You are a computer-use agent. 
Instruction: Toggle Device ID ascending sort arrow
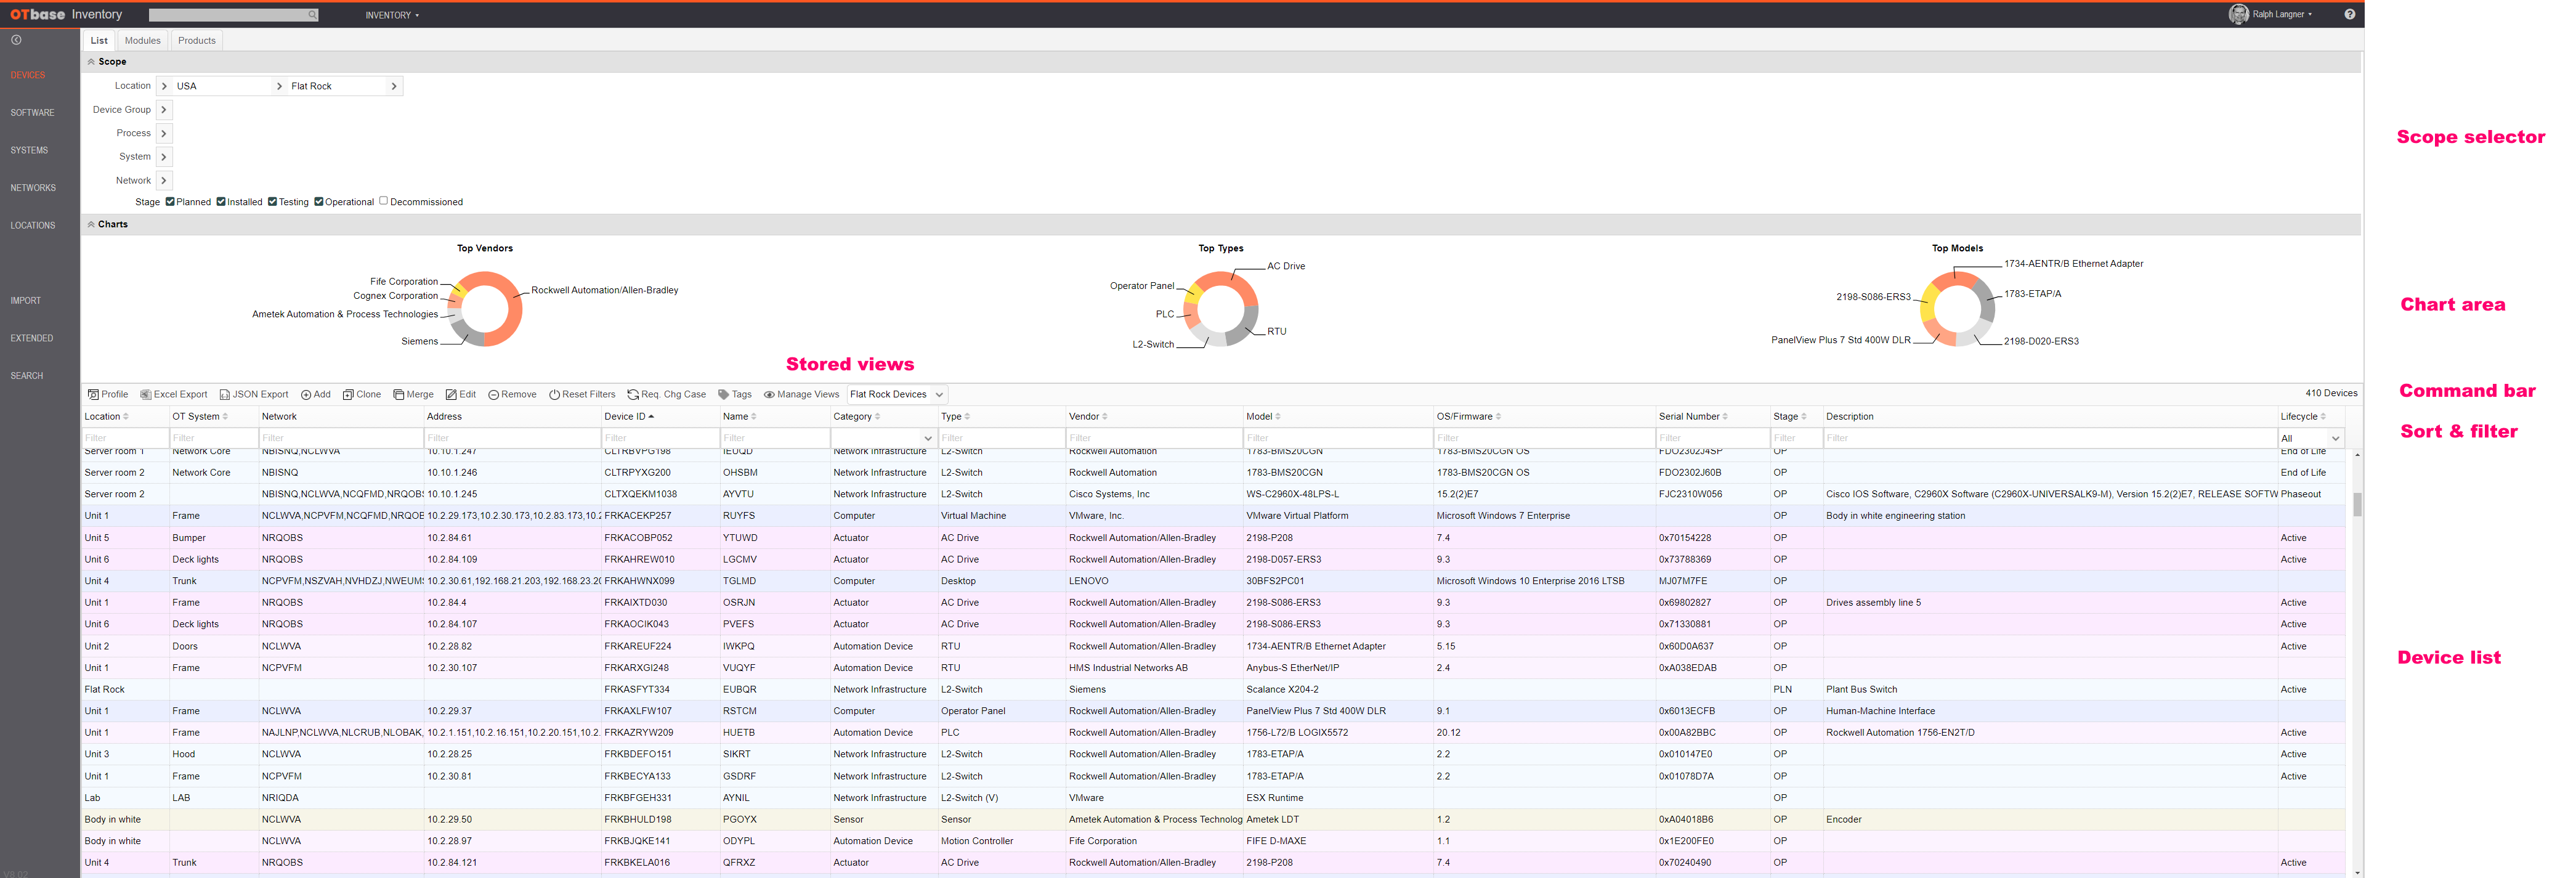pos(651,417)
